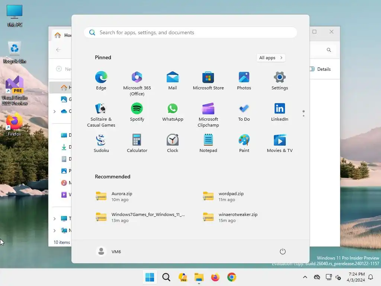Select Firefox desktop shortcut
Image resolution: width=381 pixels, height=286 pixels.
tap(15, 125)
